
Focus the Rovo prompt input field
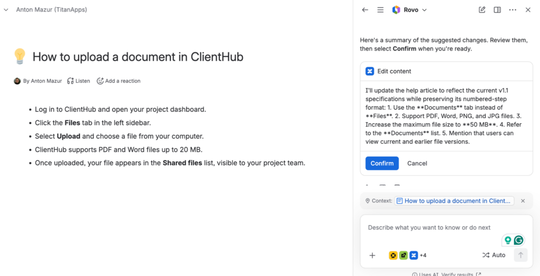coord(446,228)
